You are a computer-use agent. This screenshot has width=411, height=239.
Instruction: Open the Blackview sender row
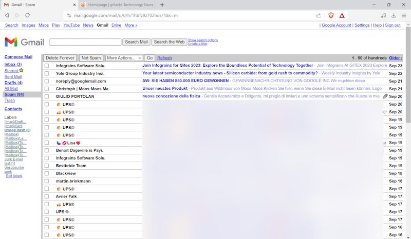[x=66, y=173]
